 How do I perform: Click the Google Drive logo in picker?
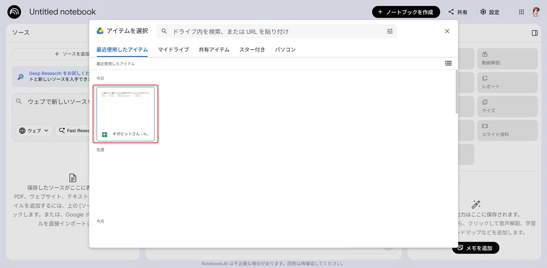pos(100,31)
